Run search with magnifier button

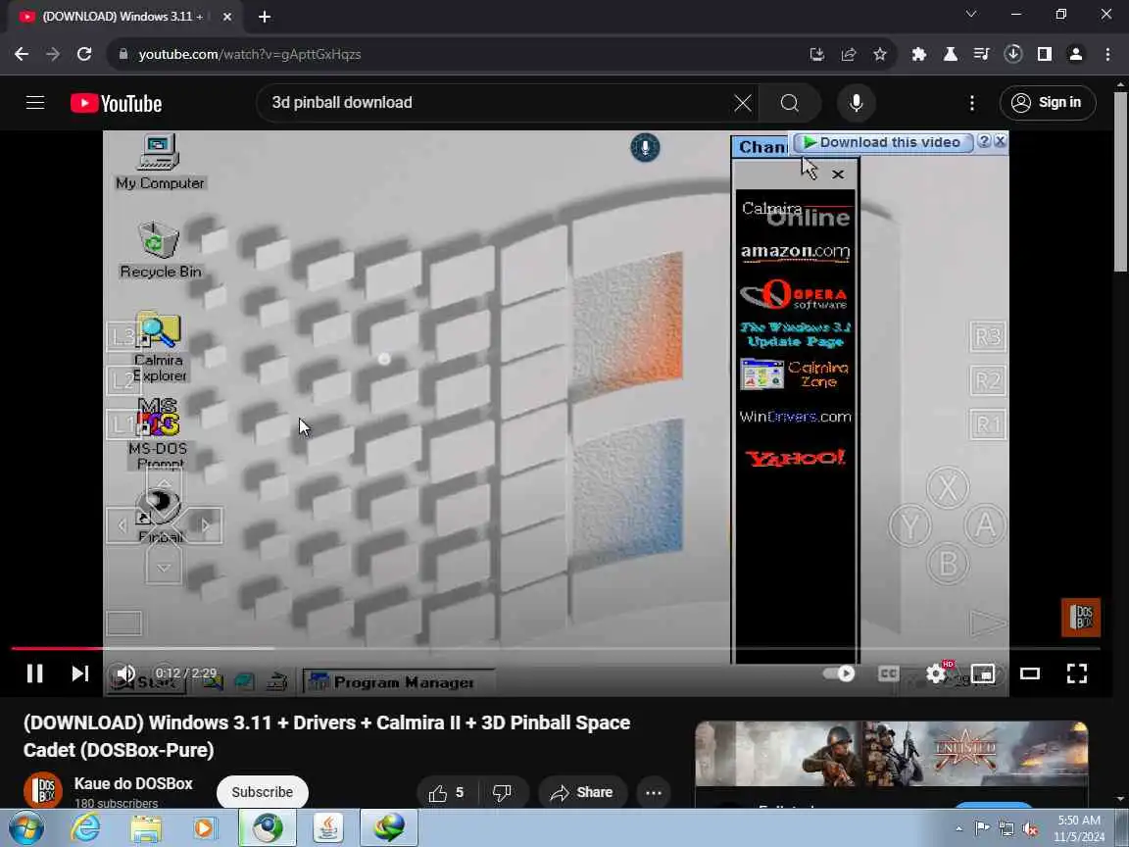click(x=790, y=103)
